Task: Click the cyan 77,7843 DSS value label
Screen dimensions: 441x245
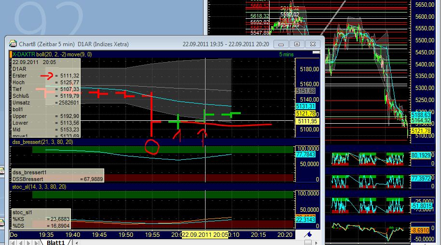Action: [305, 155]
